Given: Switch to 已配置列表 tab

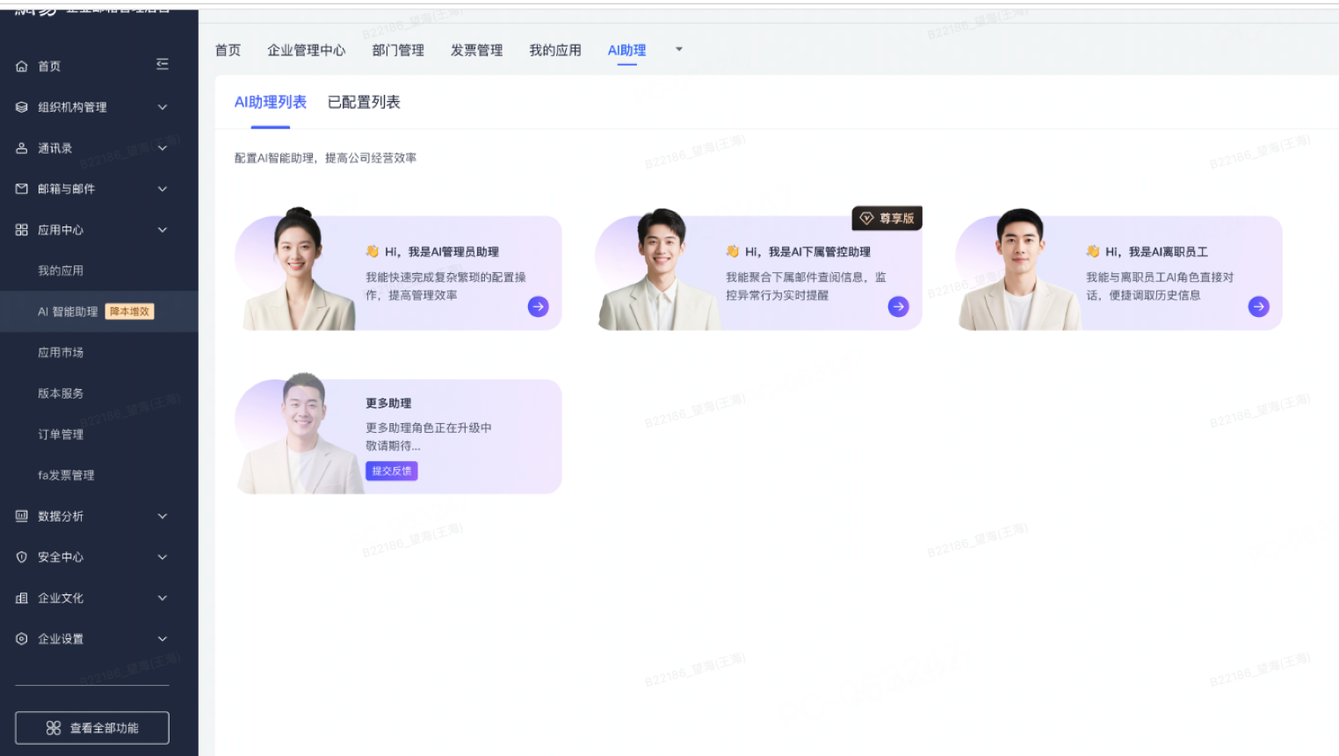Looking at the screenshot, I should point(364,102).
